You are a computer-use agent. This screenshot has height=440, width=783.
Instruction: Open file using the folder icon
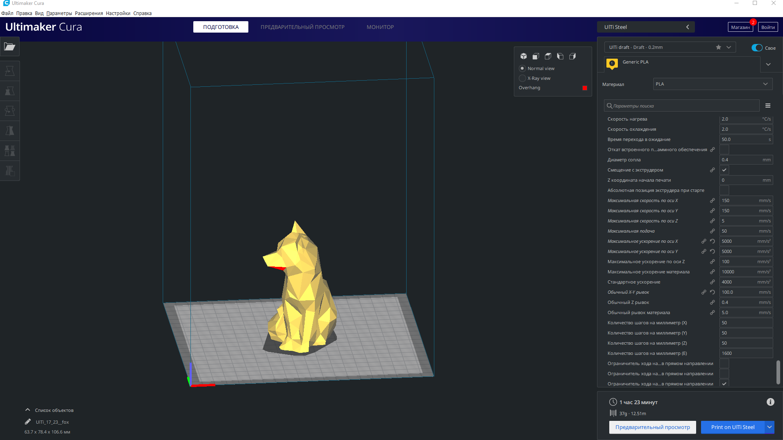tap(10, 47)
